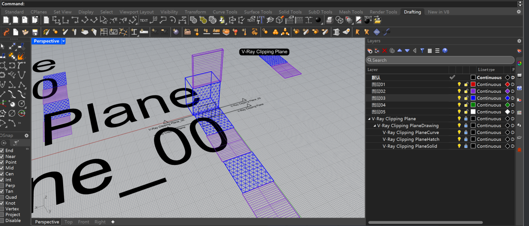Click the Move Layer Up arrow icon
The height and width of the screenshot is (226, 529).
click(x=400, y=51)
